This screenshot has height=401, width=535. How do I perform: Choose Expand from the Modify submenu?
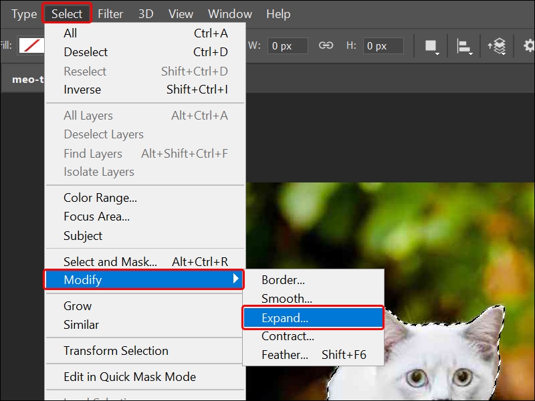point(288,317)
